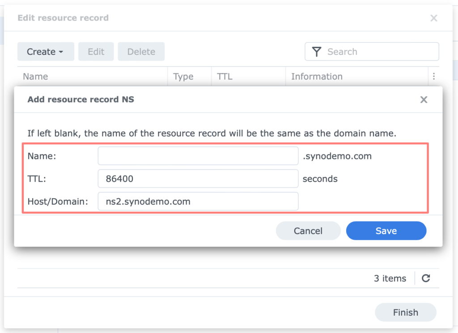The image size is (458, 333).
Task: Click the search filter funnel icon
Action: [317, 52]
